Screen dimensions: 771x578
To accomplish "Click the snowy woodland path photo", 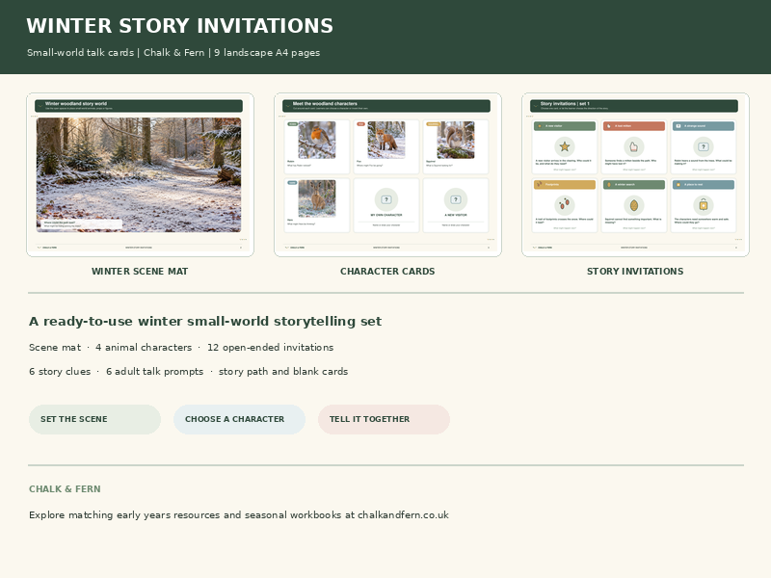I will (x=139, y=174).
